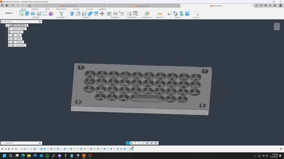Switch to the Mesh ribbon tab
The width and height of the screenshot is (284, 159).
[x=47, y=9]
